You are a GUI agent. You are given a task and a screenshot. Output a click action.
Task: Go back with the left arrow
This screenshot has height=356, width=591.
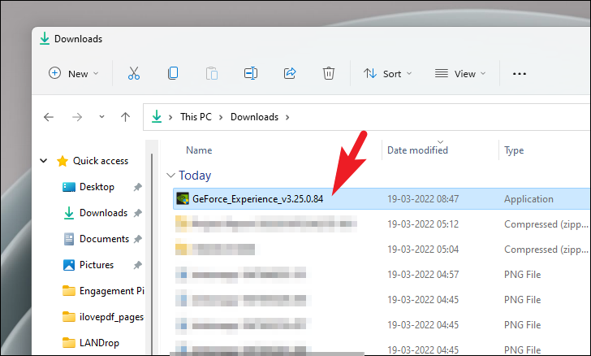tap(49, 117)
